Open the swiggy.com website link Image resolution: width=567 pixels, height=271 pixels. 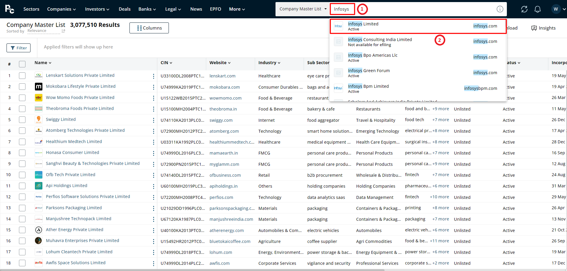[x=221, y=120]
